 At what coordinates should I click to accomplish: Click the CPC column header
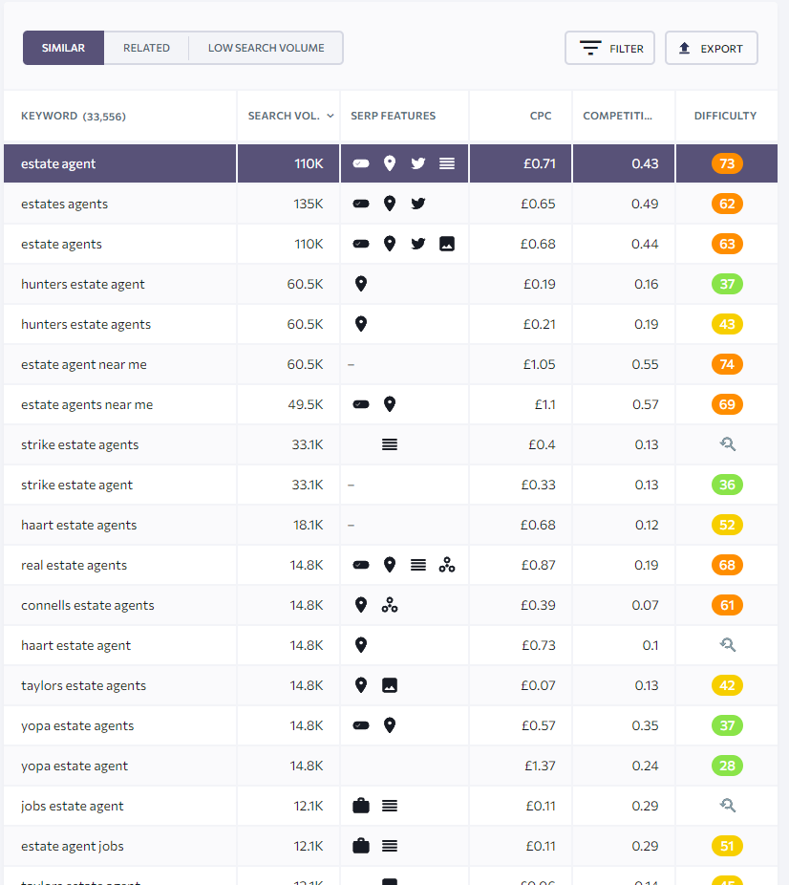(541, 116)
